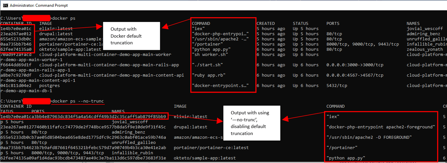Click the PORTS header of the truncated output

click(333, 23)
